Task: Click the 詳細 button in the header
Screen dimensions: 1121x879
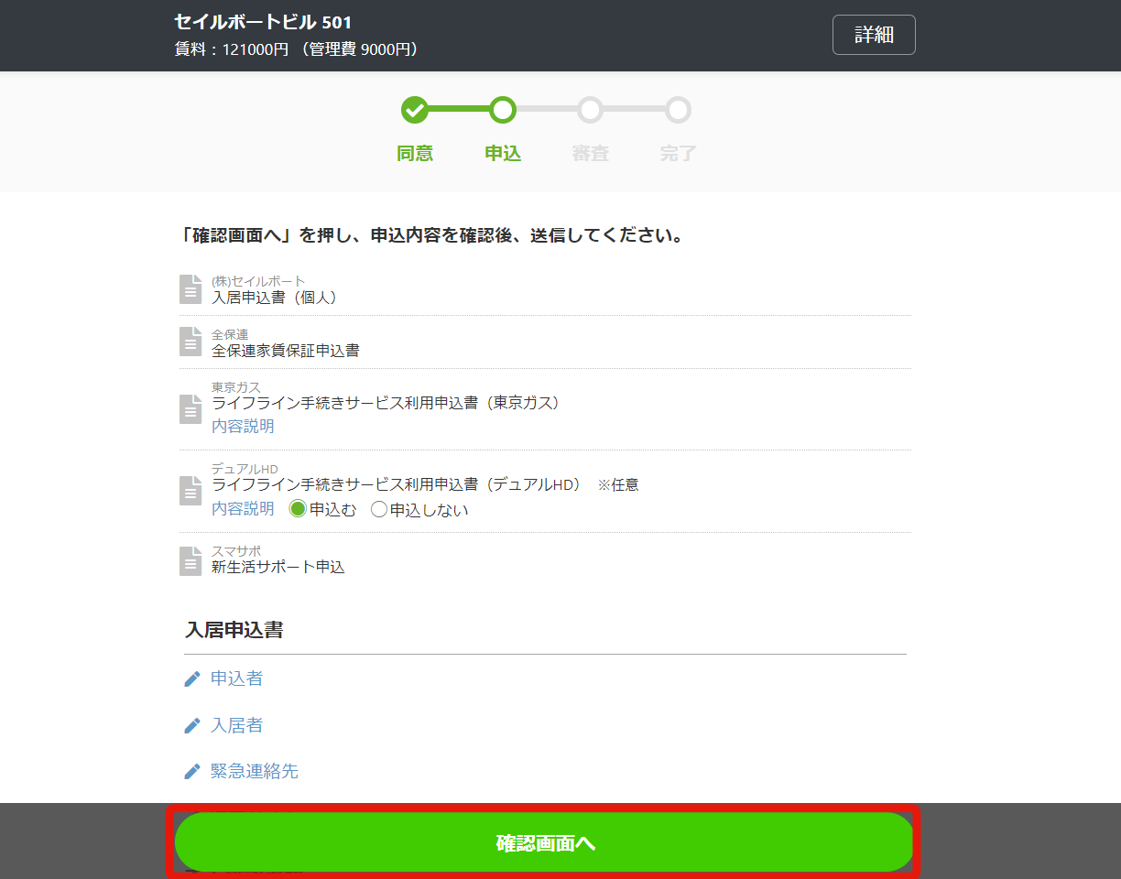Action: coord(874,35)
